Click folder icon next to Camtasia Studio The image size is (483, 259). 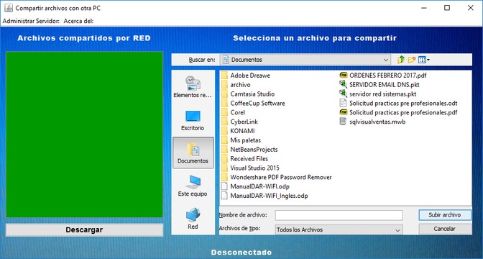(224, 94)
